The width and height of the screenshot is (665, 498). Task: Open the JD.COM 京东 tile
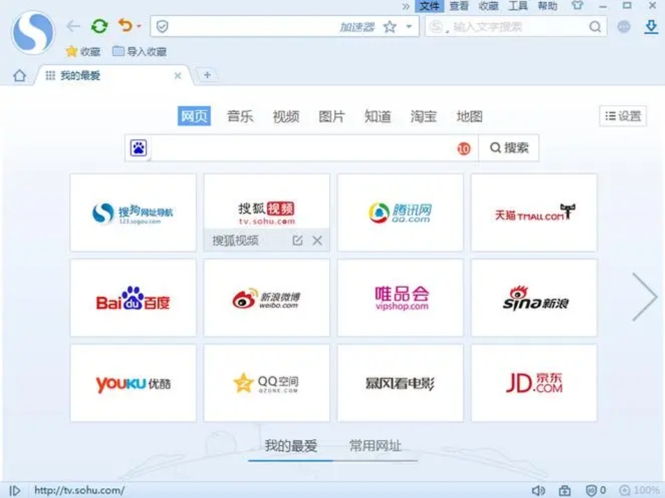534,383
